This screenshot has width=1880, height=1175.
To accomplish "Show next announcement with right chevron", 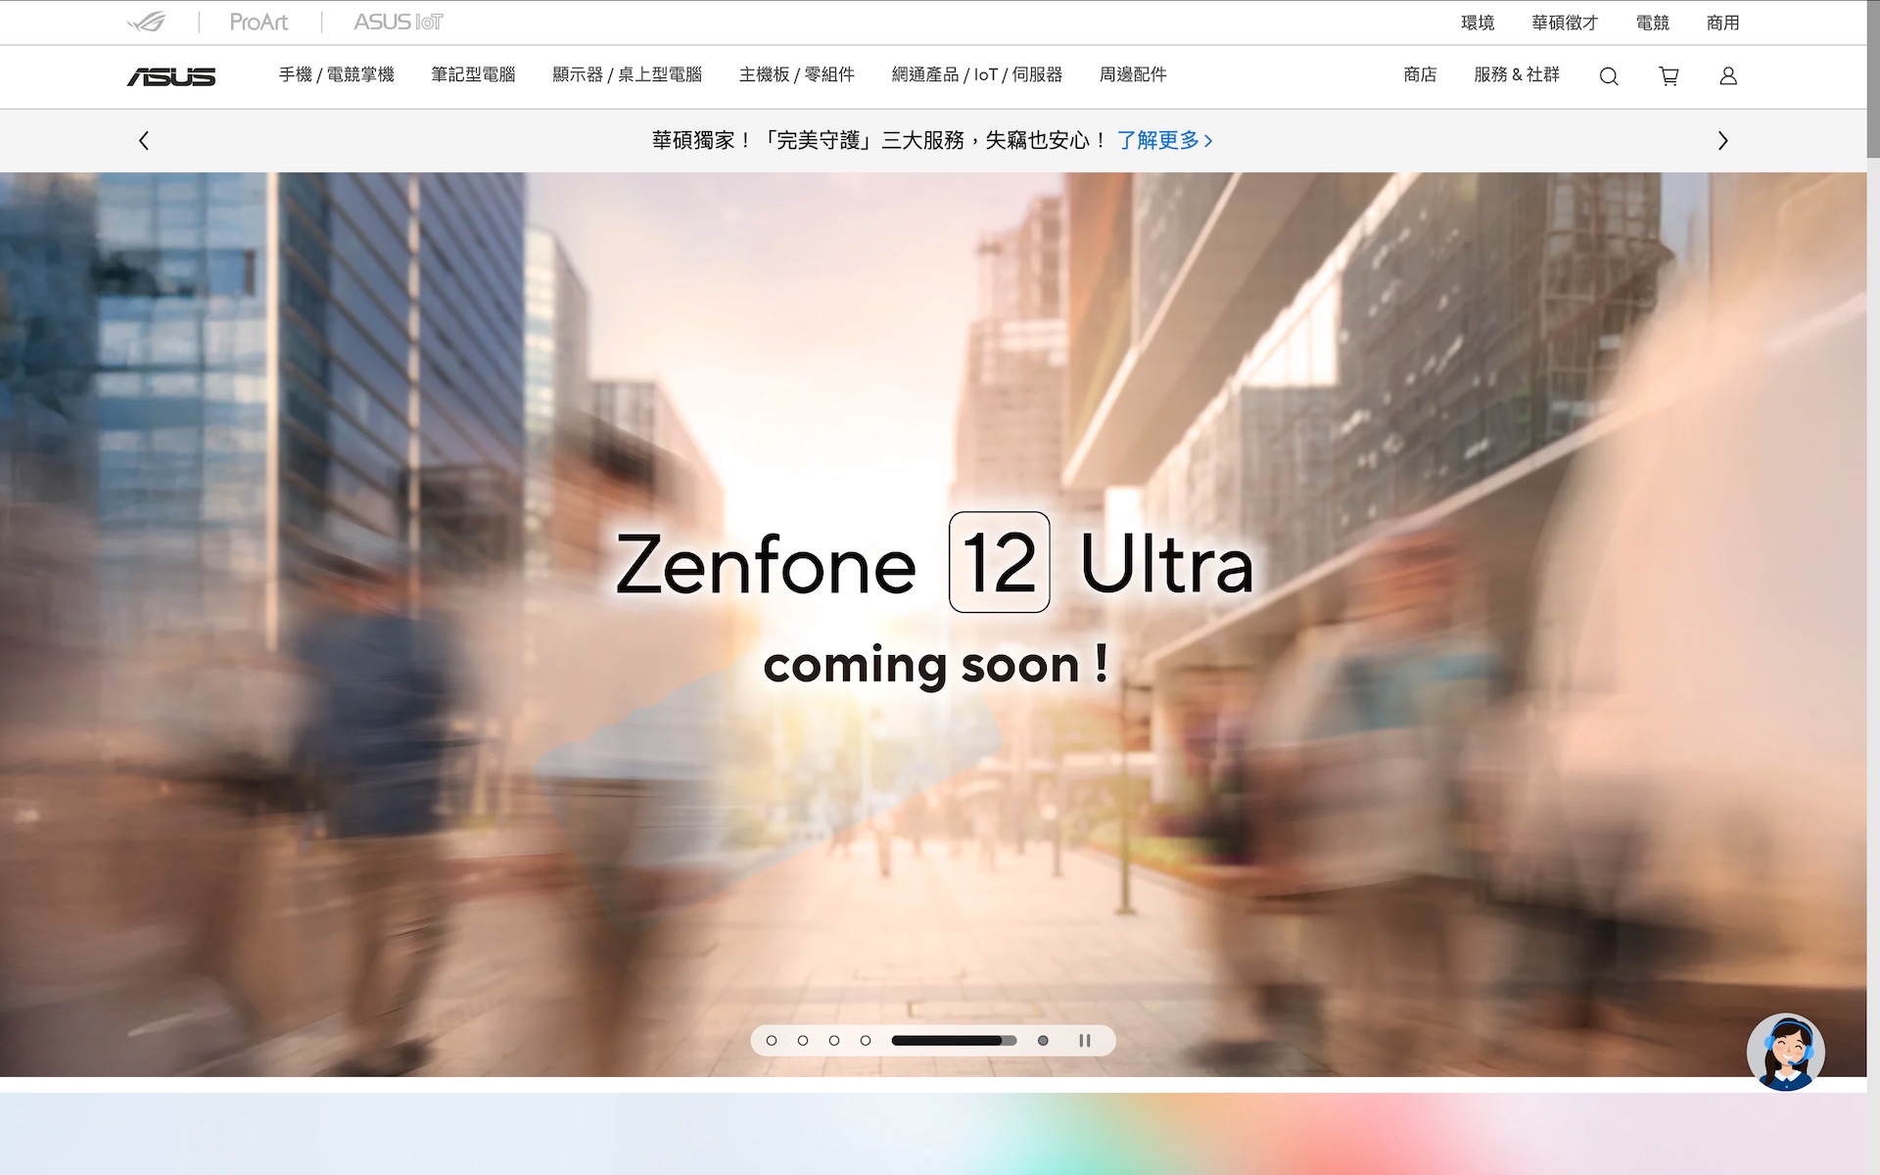I will pyautogui.click(x=1722, y=141).
